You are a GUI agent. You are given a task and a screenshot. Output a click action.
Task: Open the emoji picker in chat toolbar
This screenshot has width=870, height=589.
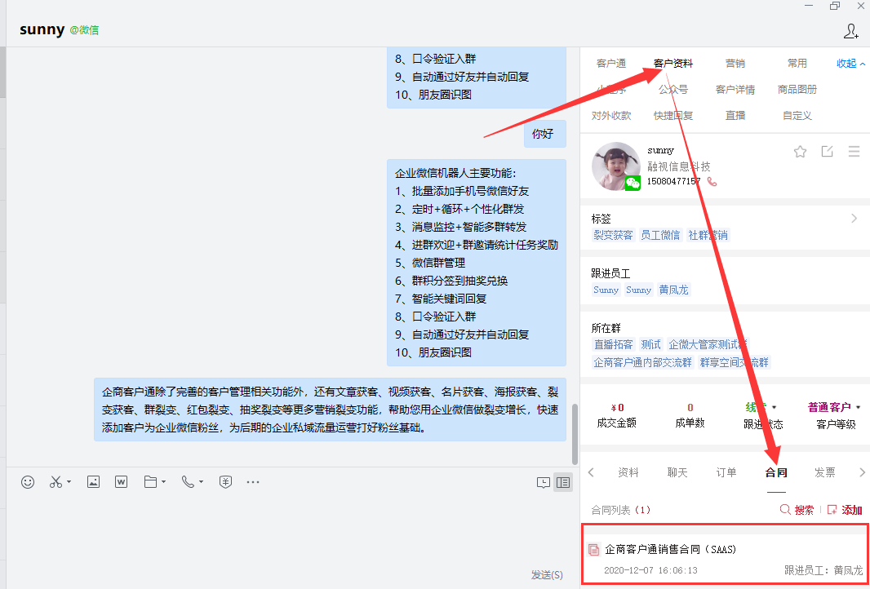(28, 482)
